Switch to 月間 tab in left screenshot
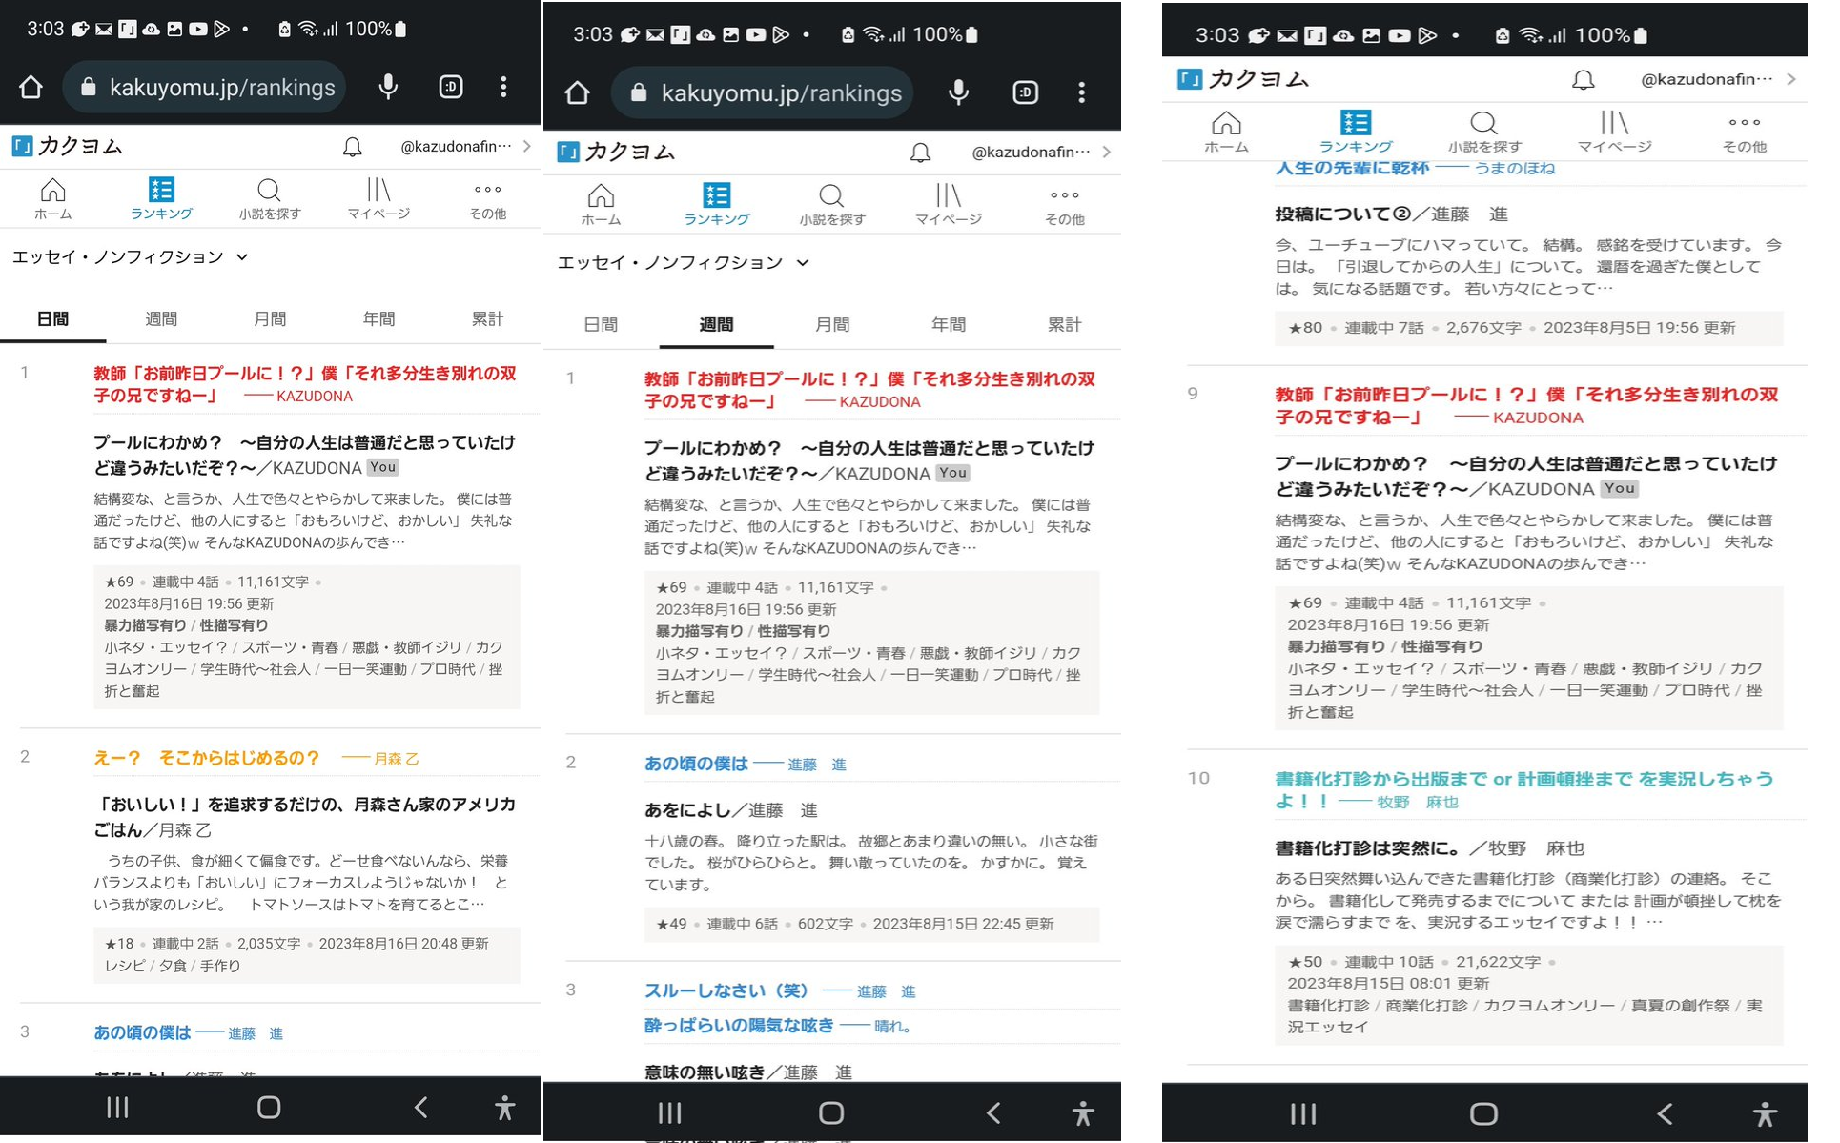Viewport: 1840px width, 1143px height. (270, 319)
